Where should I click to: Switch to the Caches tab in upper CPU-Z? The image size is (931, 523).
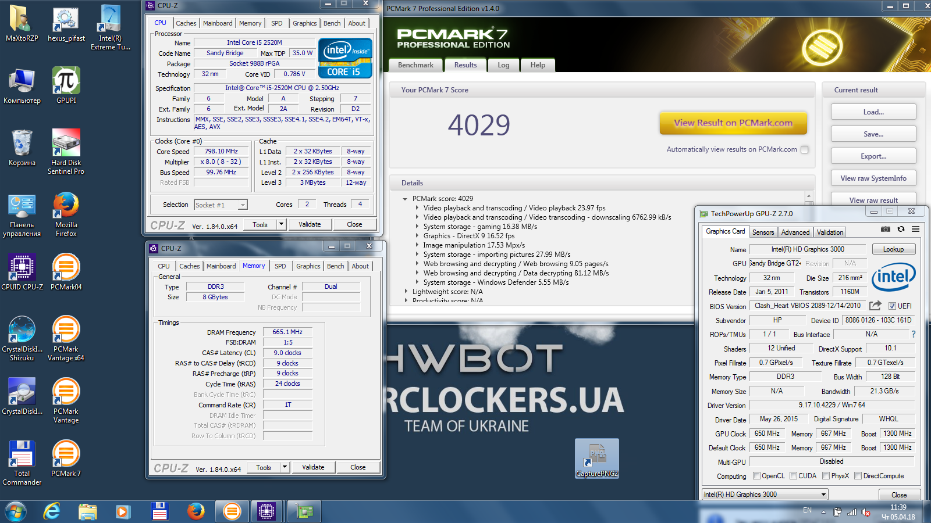pos(186,23)
